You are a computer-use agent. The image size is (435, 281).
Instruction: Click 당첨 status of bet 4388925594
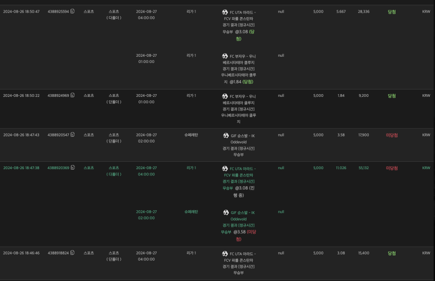click(392, 11)
